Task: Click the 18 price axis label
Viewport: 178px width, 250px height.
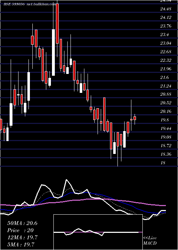Action: pyautogui.click(x=163, y=163)
